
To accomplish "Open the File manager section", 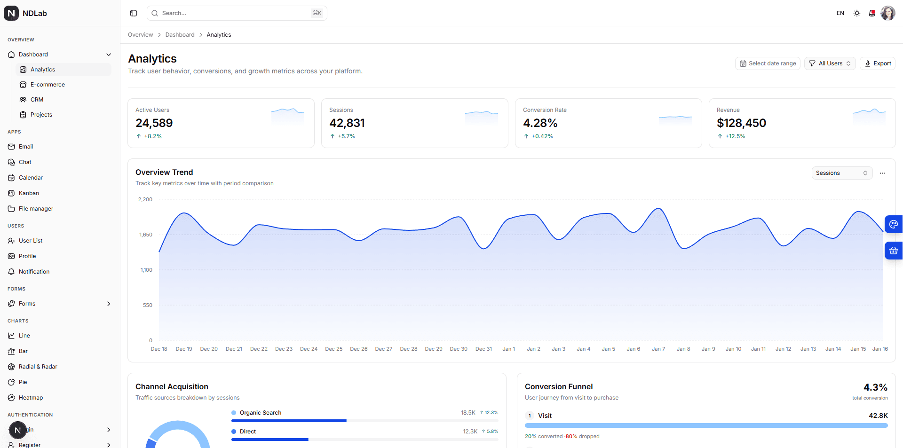I will (x=35, y=209).
